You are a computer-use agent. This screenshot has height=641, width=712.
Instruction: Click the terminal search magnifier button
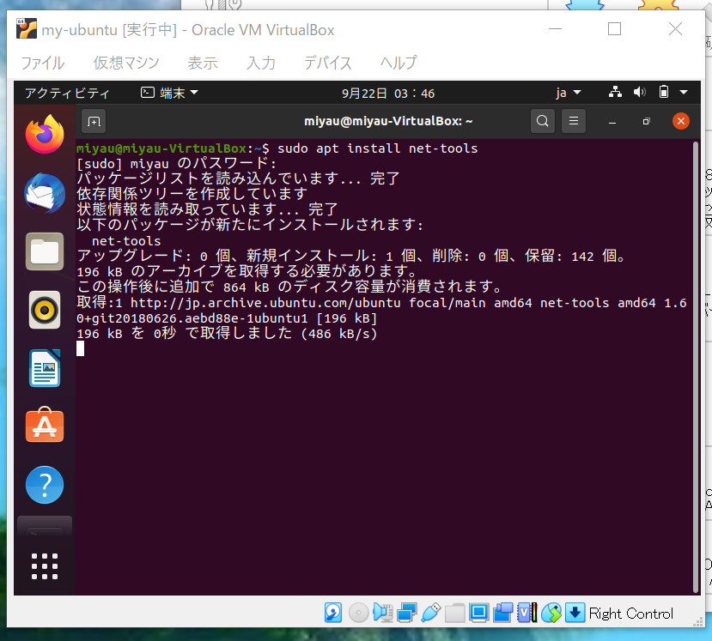click(543, 121)
